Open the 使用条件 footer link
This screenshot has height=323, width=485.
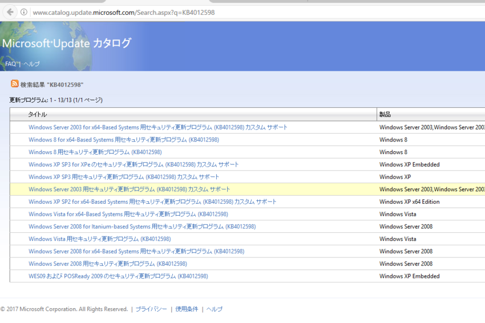(187, 309)
